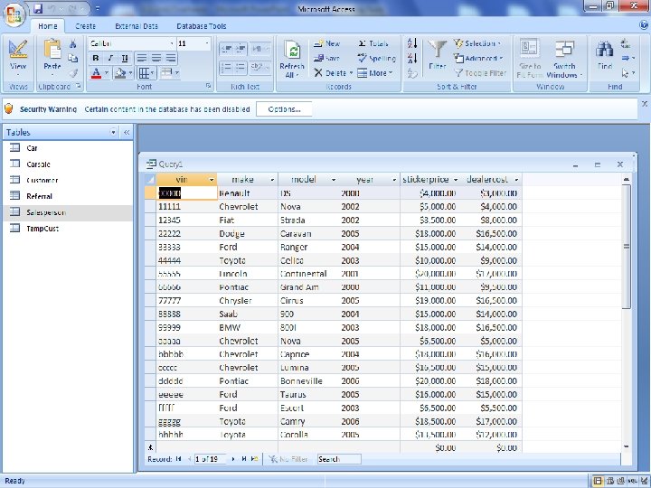The height and width of the screenshot is (488, 651).
Task: Select all rows with corner selector
Action: click(x=150, y=180)
